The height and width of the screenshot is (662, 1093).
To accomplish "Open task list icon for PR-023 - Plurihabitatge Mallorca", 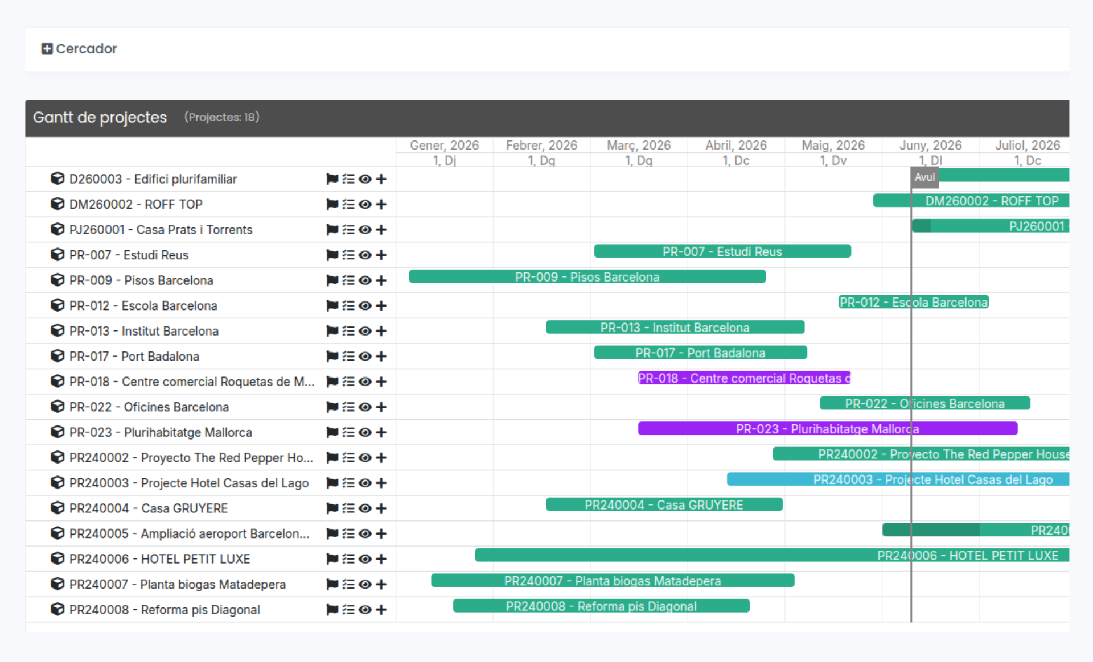I will (348, 432).
